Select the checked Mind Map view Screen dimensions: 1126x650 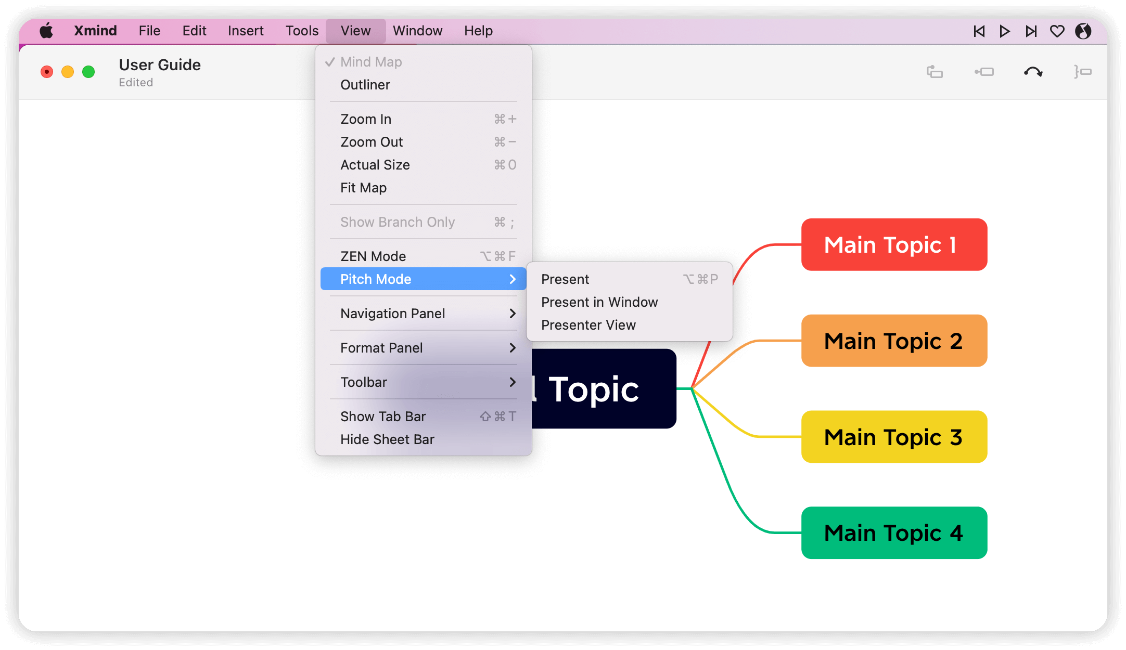[x=424, y=62]
